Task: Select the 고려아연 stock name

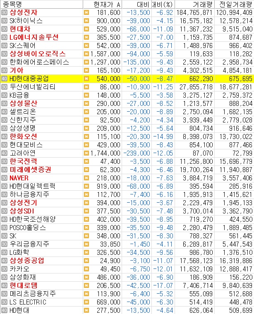Action: tap(23, 153)
